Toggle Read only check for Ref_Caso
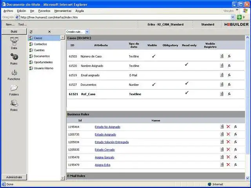Viewport: 251px width, 188px height. 187,92
